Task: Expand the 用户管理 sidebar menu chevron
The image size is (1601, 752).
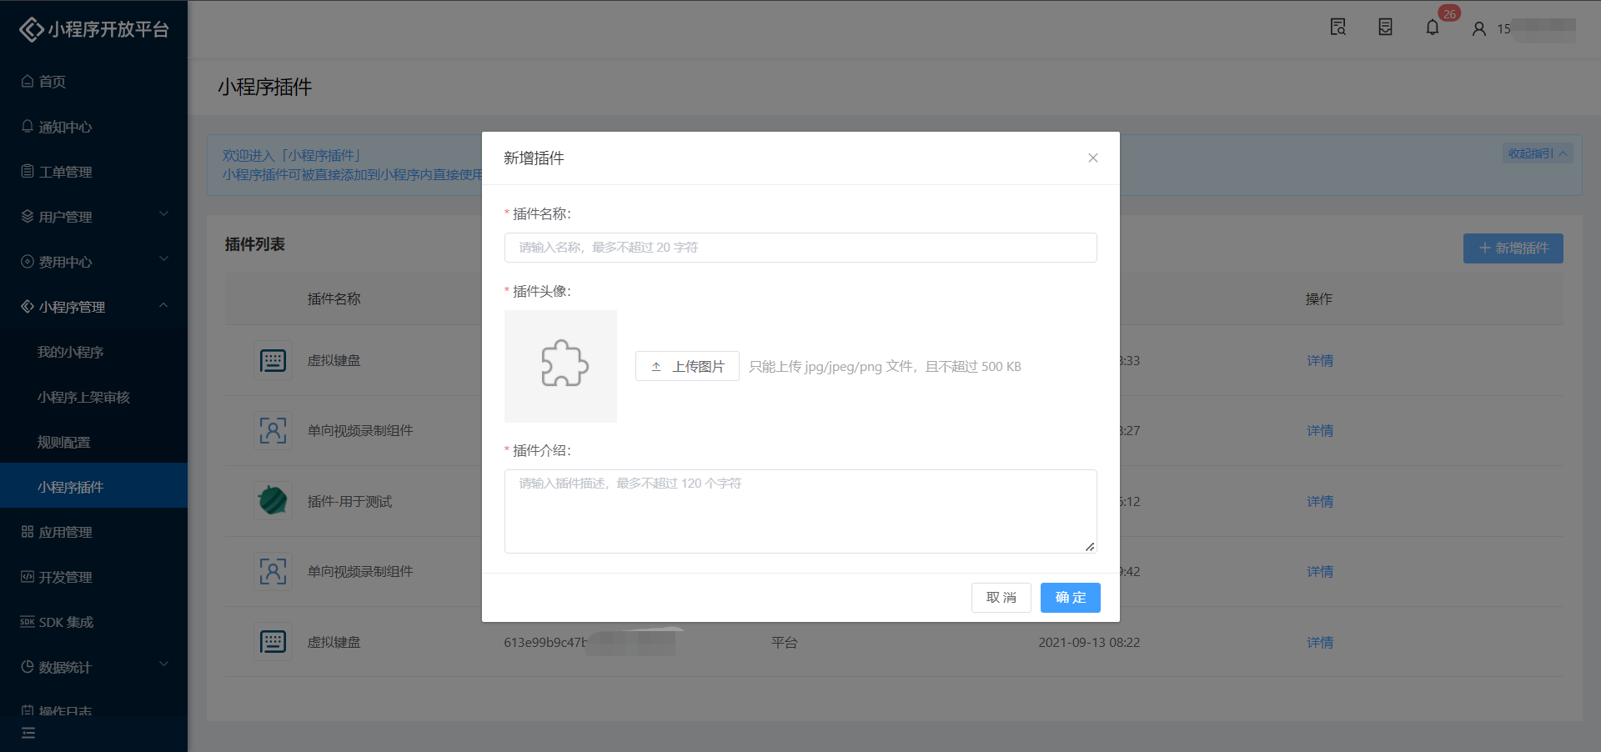Action: point(164,214)
